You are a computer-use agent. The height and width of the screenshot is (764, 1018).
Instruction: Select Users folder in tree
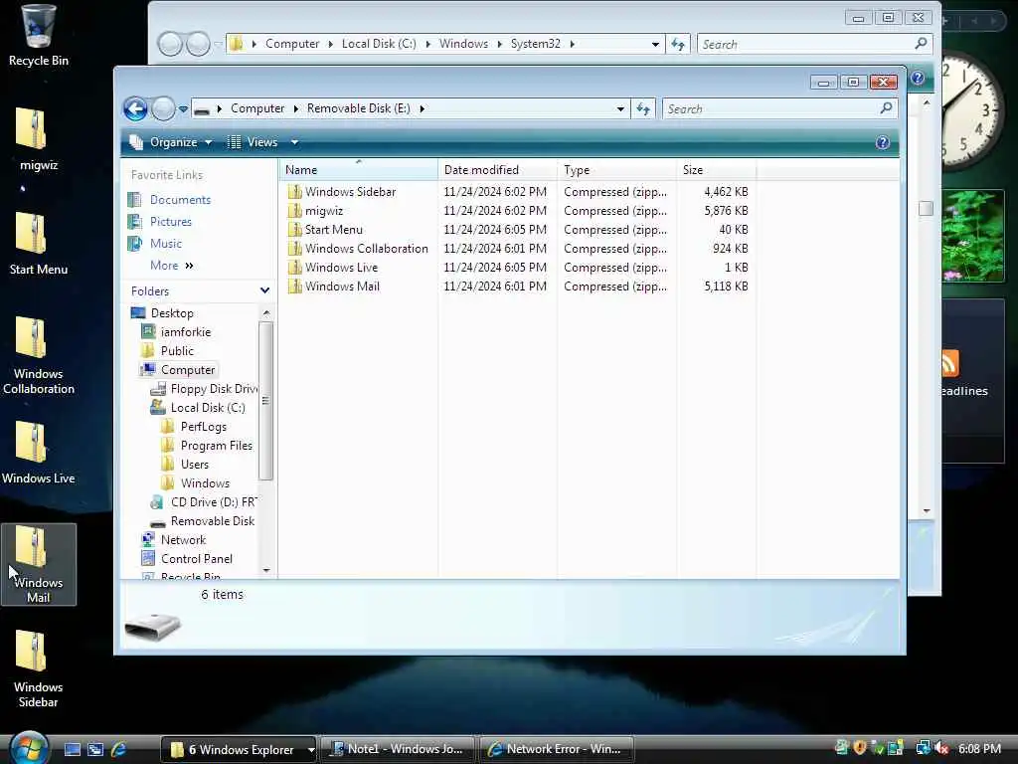tap(194, 464)
